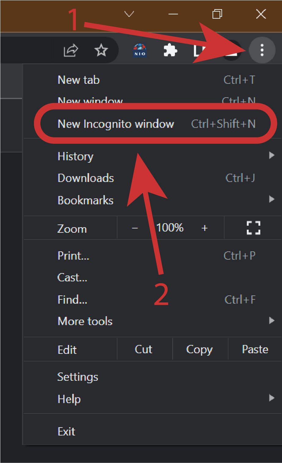The image size is (282, 463).
Task: Open Chrome Settings
Action: [x=78, y=377]
